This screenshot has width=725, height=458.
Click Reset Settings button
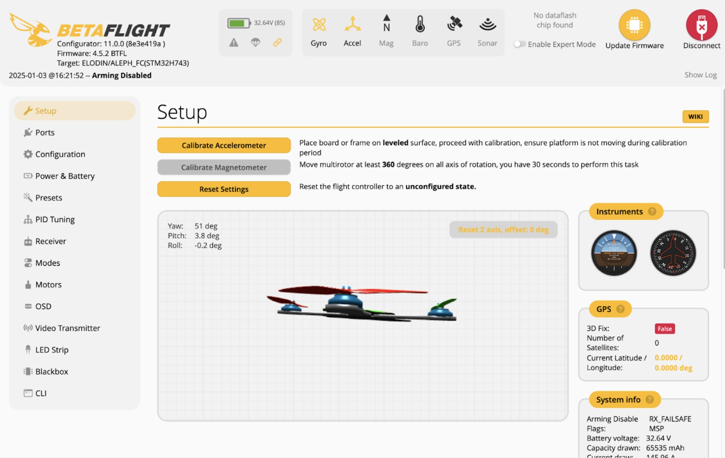(x=224, y=189)
